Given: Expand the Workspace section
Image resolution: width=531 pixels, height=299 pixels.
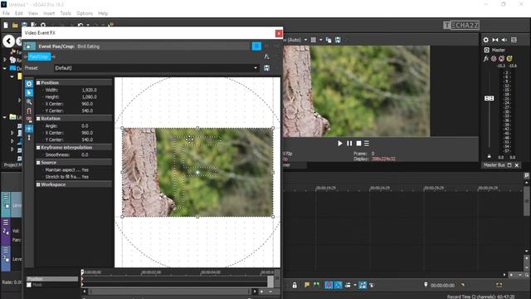Looking at the screenshot, I should (x=38, y=184).
